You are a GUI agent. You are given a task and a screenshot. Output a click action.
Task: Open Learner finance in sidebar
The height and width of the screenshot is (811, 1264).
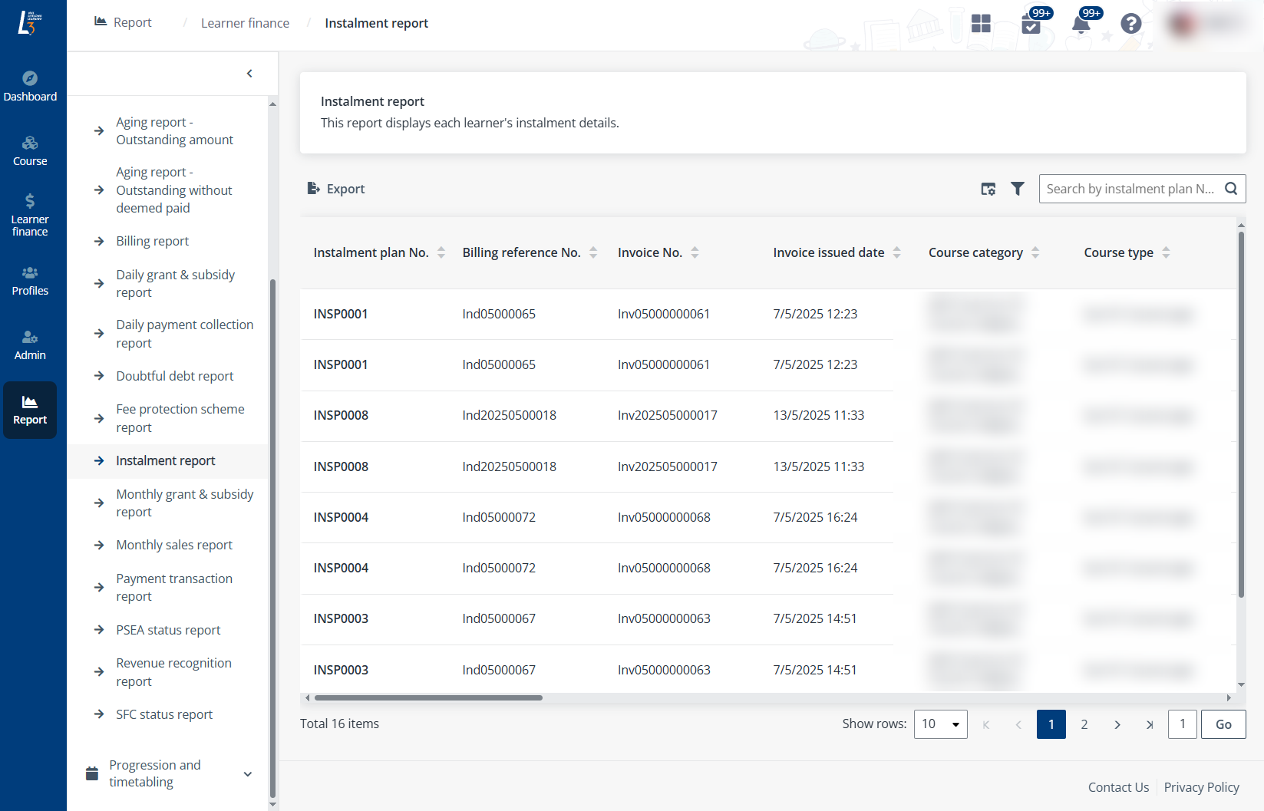click(x=30, y=215)
